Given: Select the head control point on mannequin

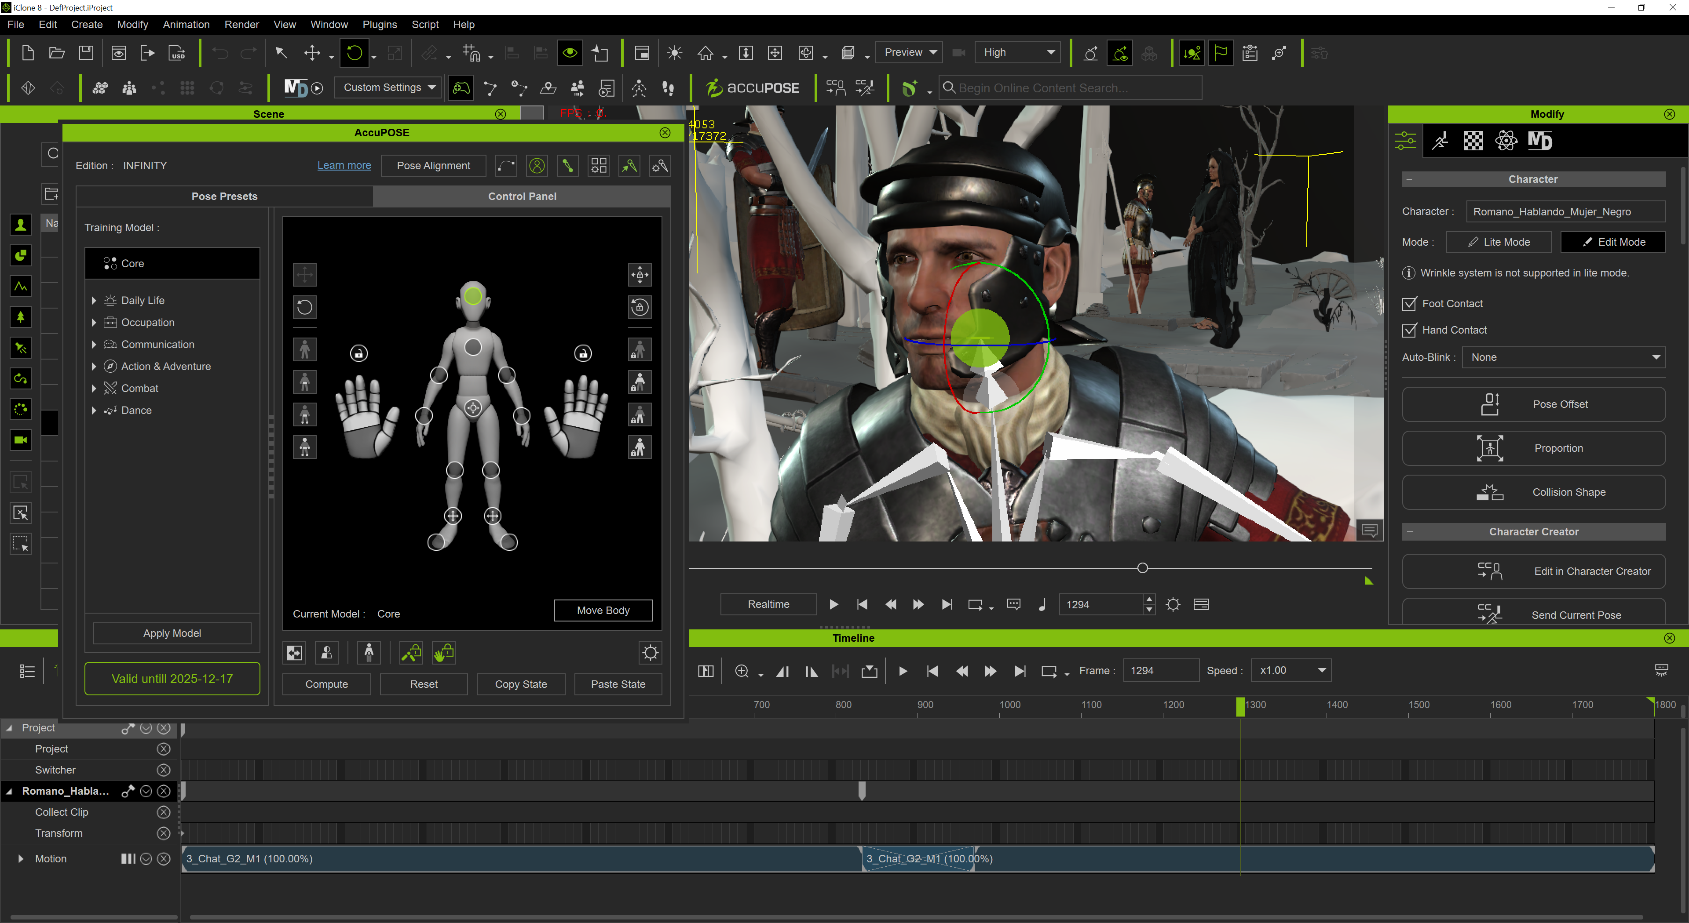Looking at the screenshot, I should (473, 296).
